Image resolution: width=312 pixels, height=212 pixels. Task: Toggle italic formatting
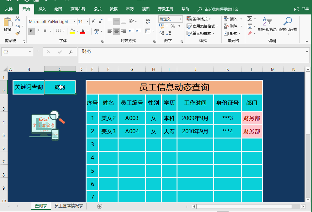(38, 31)
